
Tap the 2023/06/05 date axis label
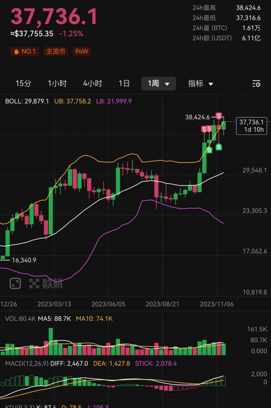pyautogui.click(x=108, y=304)
